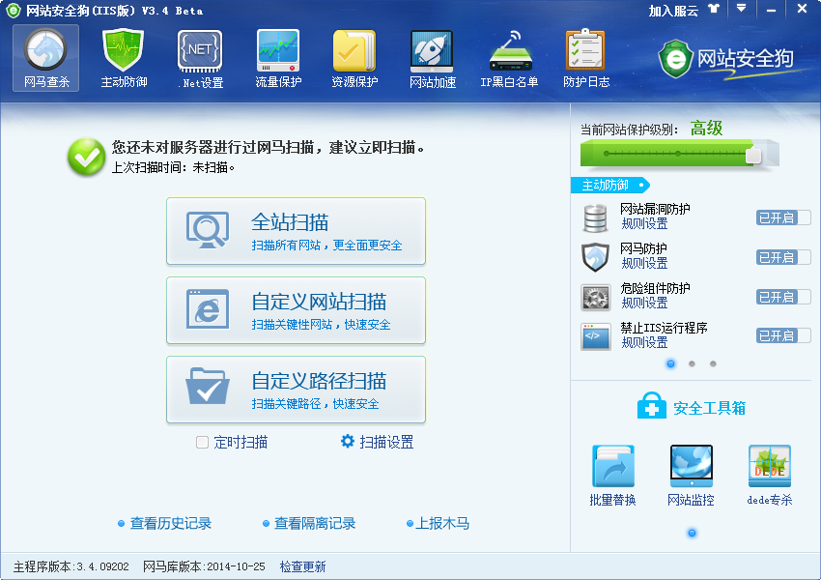Open 查看隔离记录 link
Screen dimensions: 821x580
[315, 523]
